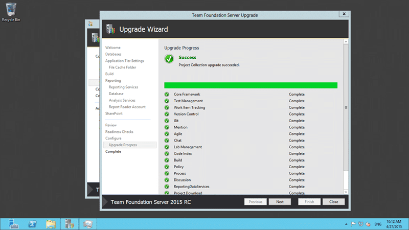Click the Success status heading

click(187, 57)
